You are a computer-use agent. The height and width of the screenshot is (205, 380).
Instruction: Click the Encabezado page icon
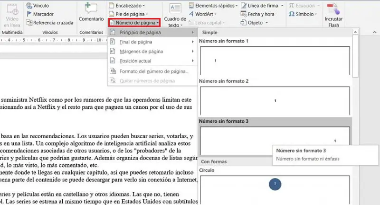(x=112, y=5)
